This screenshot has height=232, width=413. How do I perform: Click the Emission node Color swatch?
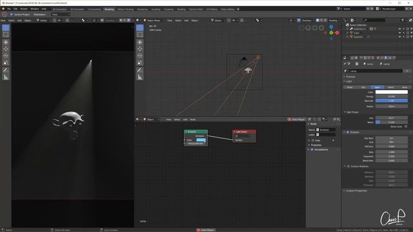click(x=201, y=140)
